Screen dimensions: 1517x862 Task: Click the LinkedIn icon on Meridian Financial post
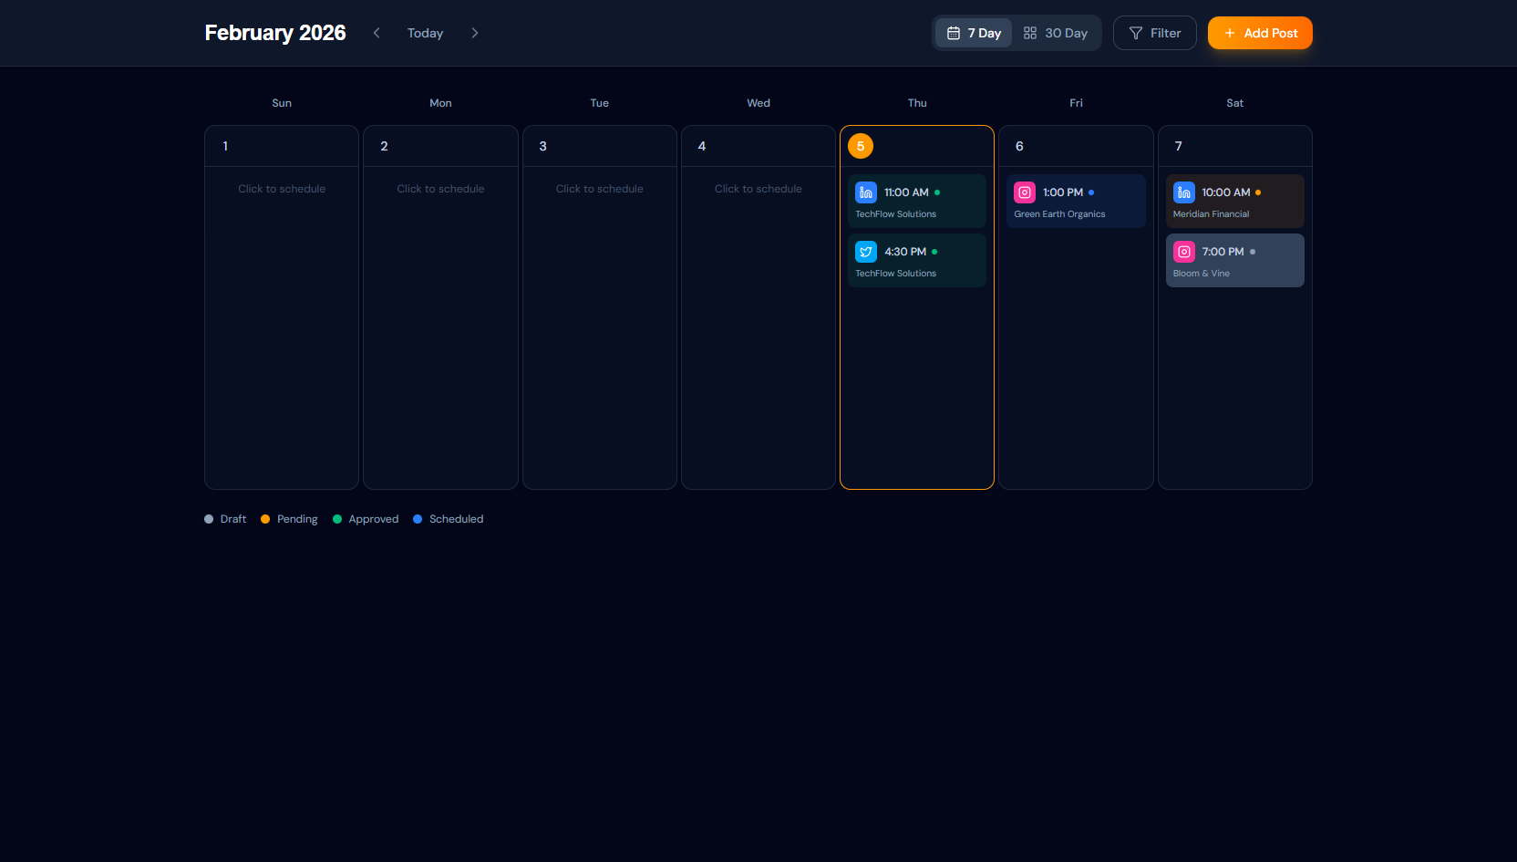point(1183,192)
